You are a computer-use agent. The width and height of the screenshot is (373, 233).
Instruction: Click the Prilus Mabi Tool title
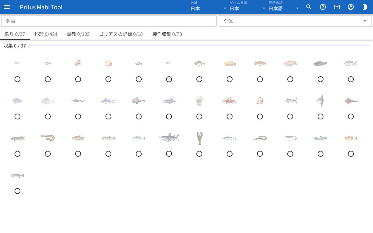tap(41, 7)
